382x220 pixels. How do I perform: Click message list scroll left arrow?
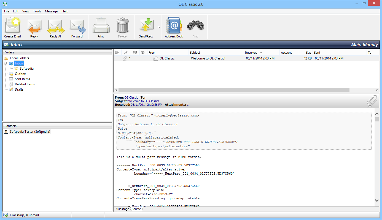116,90
